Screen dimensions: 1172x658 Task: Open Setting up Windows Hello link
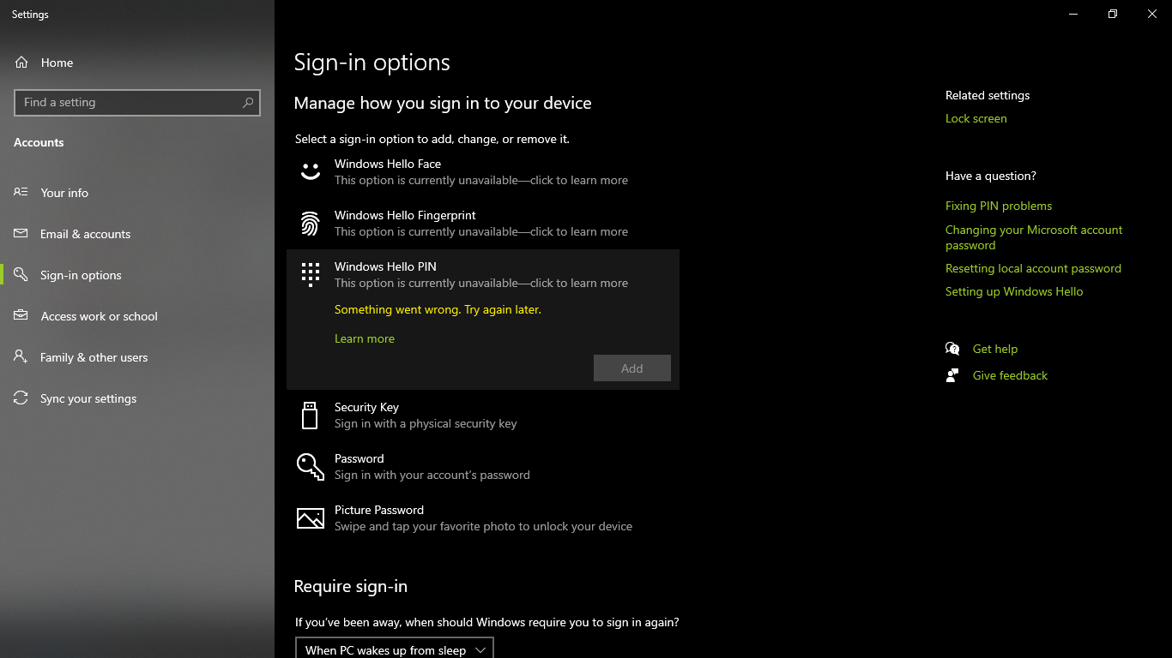coord(1014,291)
